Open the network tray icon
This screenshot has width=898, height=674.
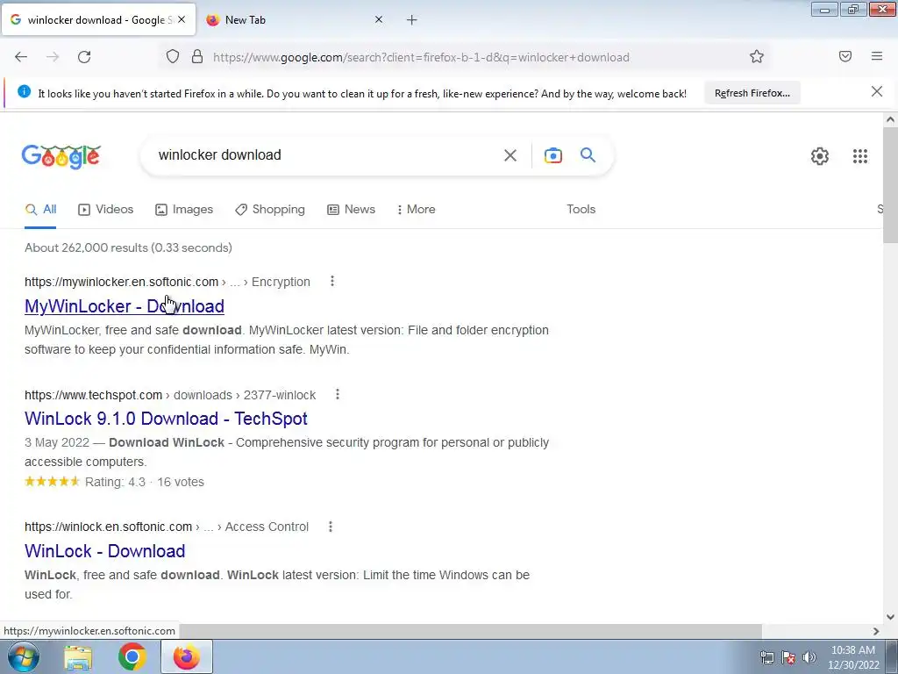point(767,657)
